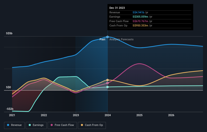Click the teal Earnings legend dot
This screenshot has width=207, height=132.
[x=30, y=125]
